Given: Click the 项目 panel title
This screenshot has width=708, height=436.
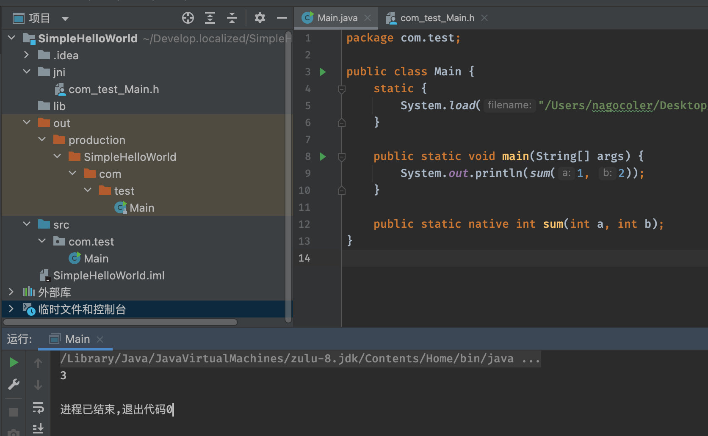Looking at the screenshot, I should tap(39, 18).
